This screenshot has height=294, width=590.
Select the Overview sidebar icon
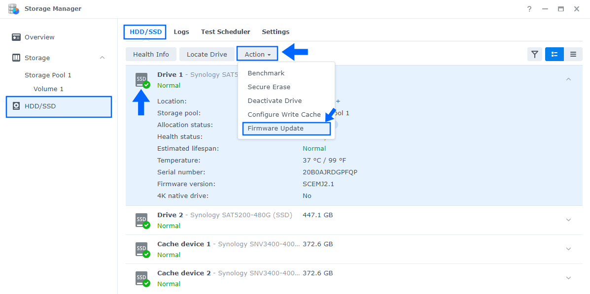click(15, 37)
